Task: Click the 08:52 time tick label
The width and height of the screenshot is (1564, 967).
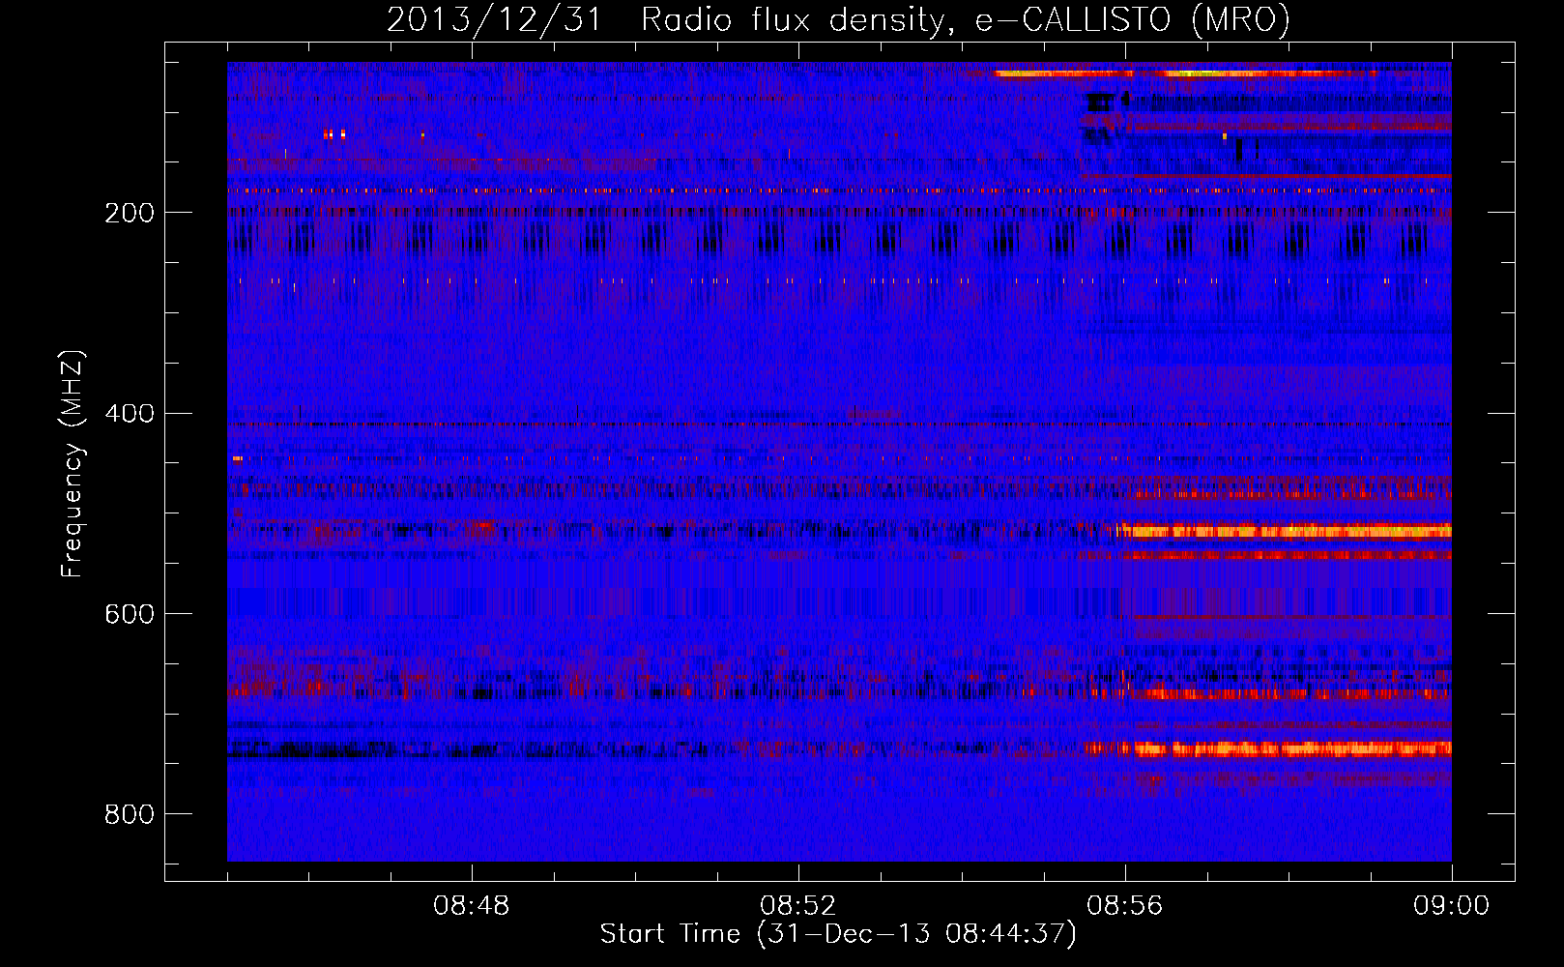Action: coord(798,906)
